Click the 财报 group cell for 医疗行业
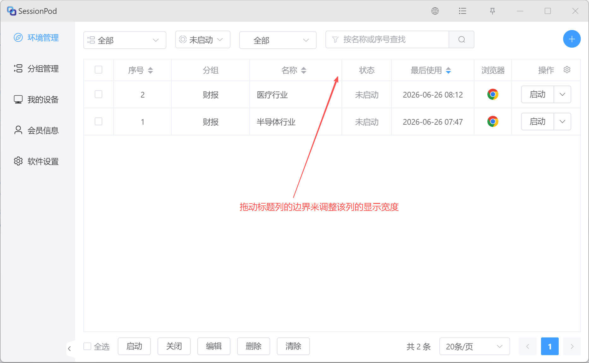Screen dimensions: 589x363 pos(211,95)
